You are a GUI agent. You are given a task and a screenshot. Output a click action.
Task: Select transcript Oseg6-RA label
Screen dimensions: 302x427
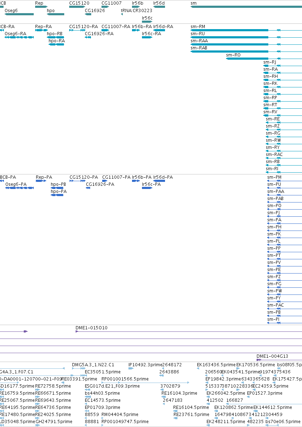tap(15, 34)
